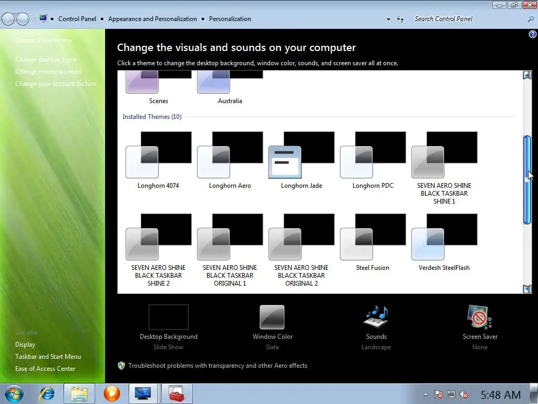Apply the Steel Fusion theme
This screenshot has width=538, height=404.
(x=373, y=242)
